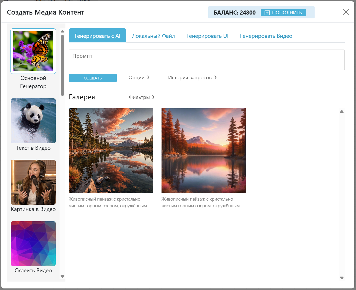This screenshot has height=290, width=356.
Task: Click into the Промпт text field
Action: click(206, 60)
